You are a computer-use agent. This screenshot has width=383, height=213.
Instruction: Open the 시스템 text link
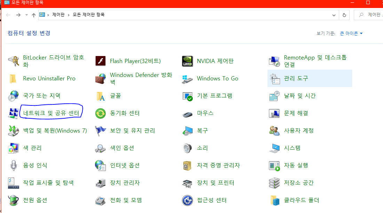pyautogui.click(x=292, y=148)
